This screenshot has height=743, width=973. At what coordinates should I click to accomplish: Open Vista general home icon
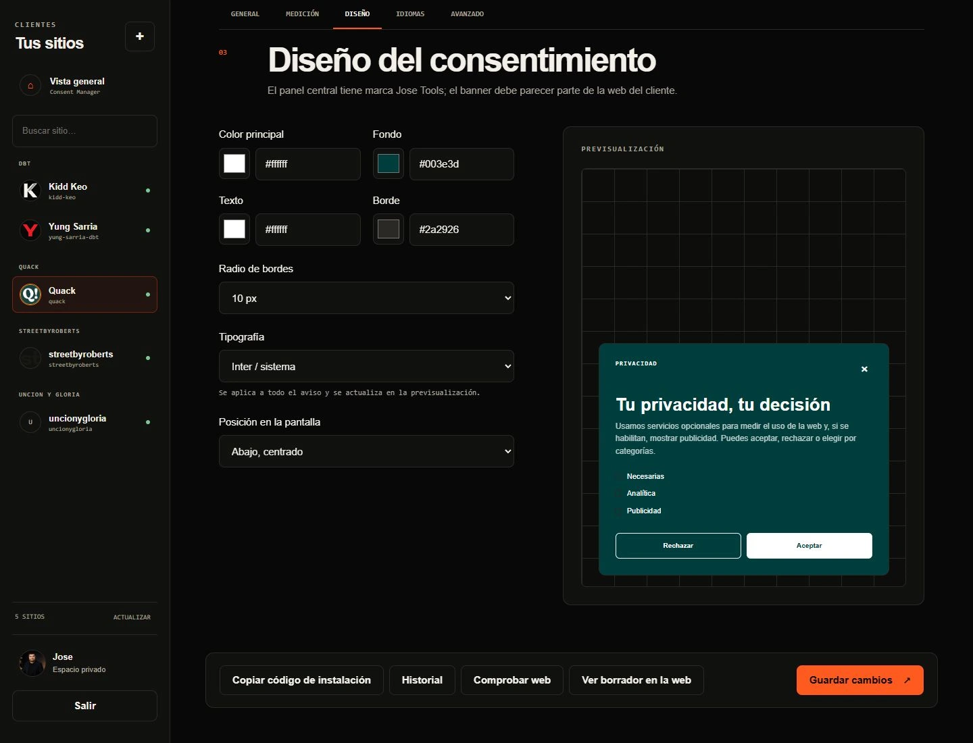point(30,86)
